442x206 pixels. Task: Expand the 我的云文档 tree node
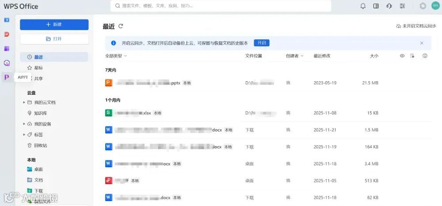[24, 102]
